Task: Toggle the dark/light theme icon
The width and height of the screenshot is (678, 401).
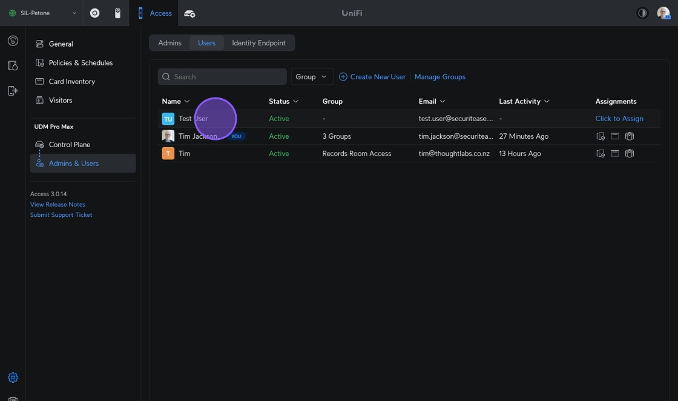Action: [x=642, y=13]
